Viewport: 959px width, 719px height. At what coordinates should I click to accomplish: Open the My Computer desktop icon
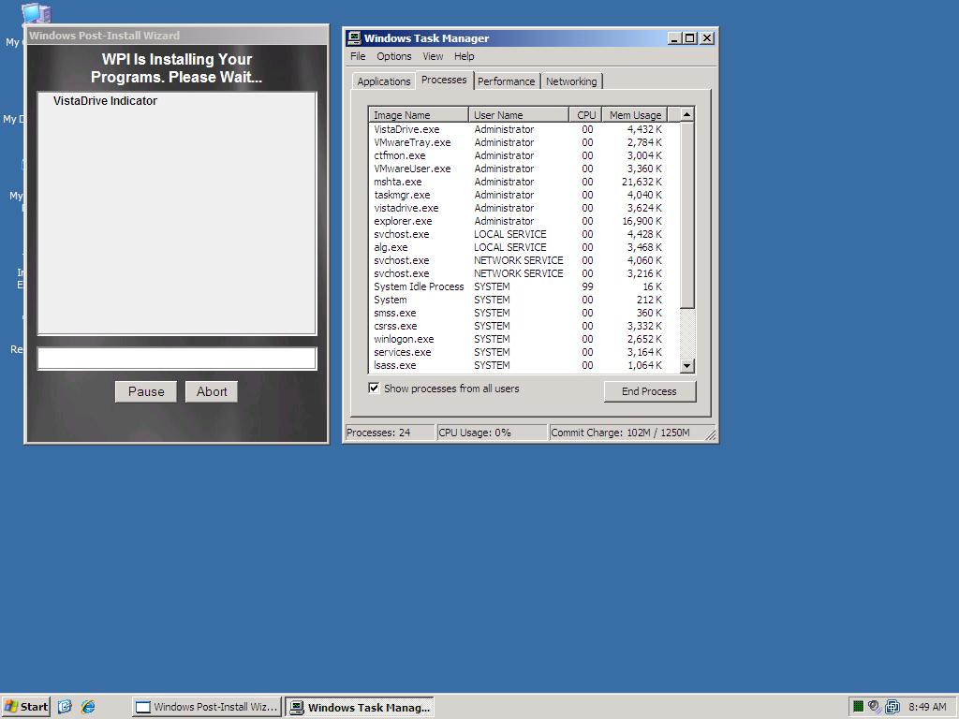click(x=36, y=14)
